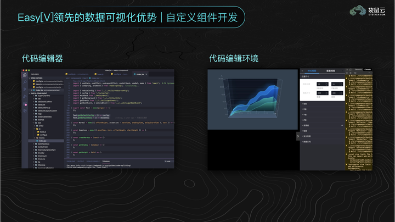Open the Explorer view in VS Code activity bar
395x222 pixels.
[25, 75]
